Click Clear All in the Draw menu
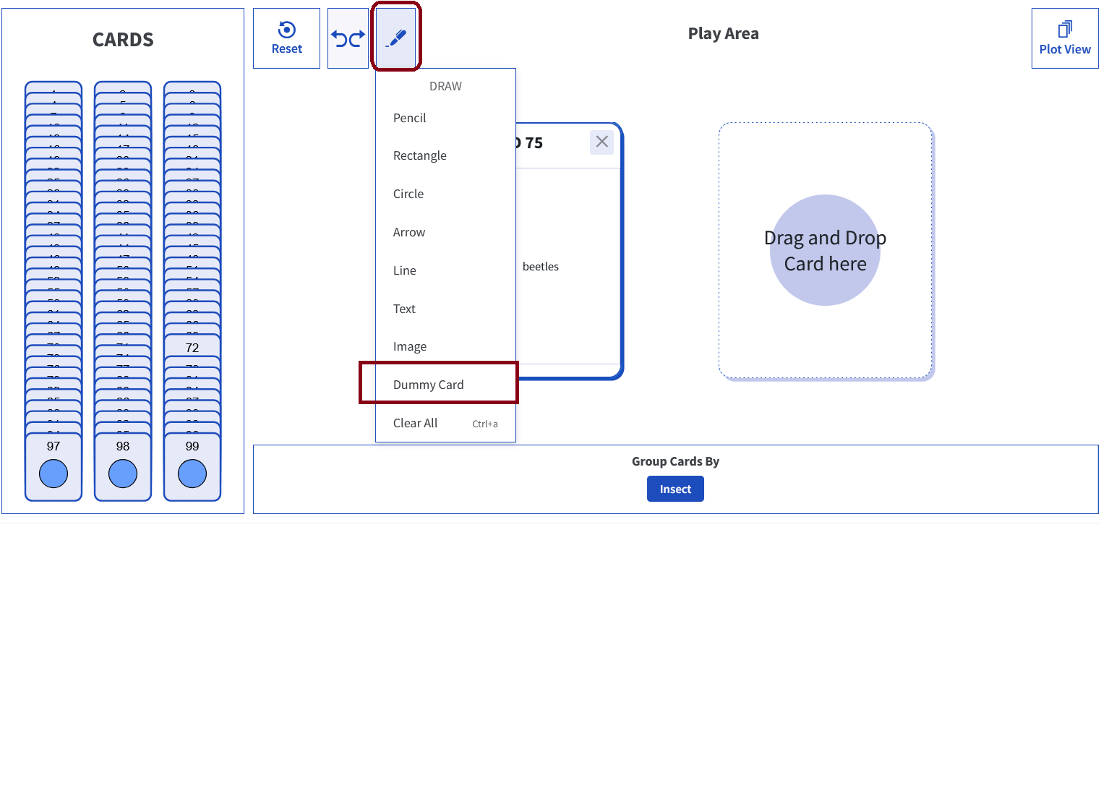Image resolution: width=1101 pixels, height=796 pixels. point(415,423)
